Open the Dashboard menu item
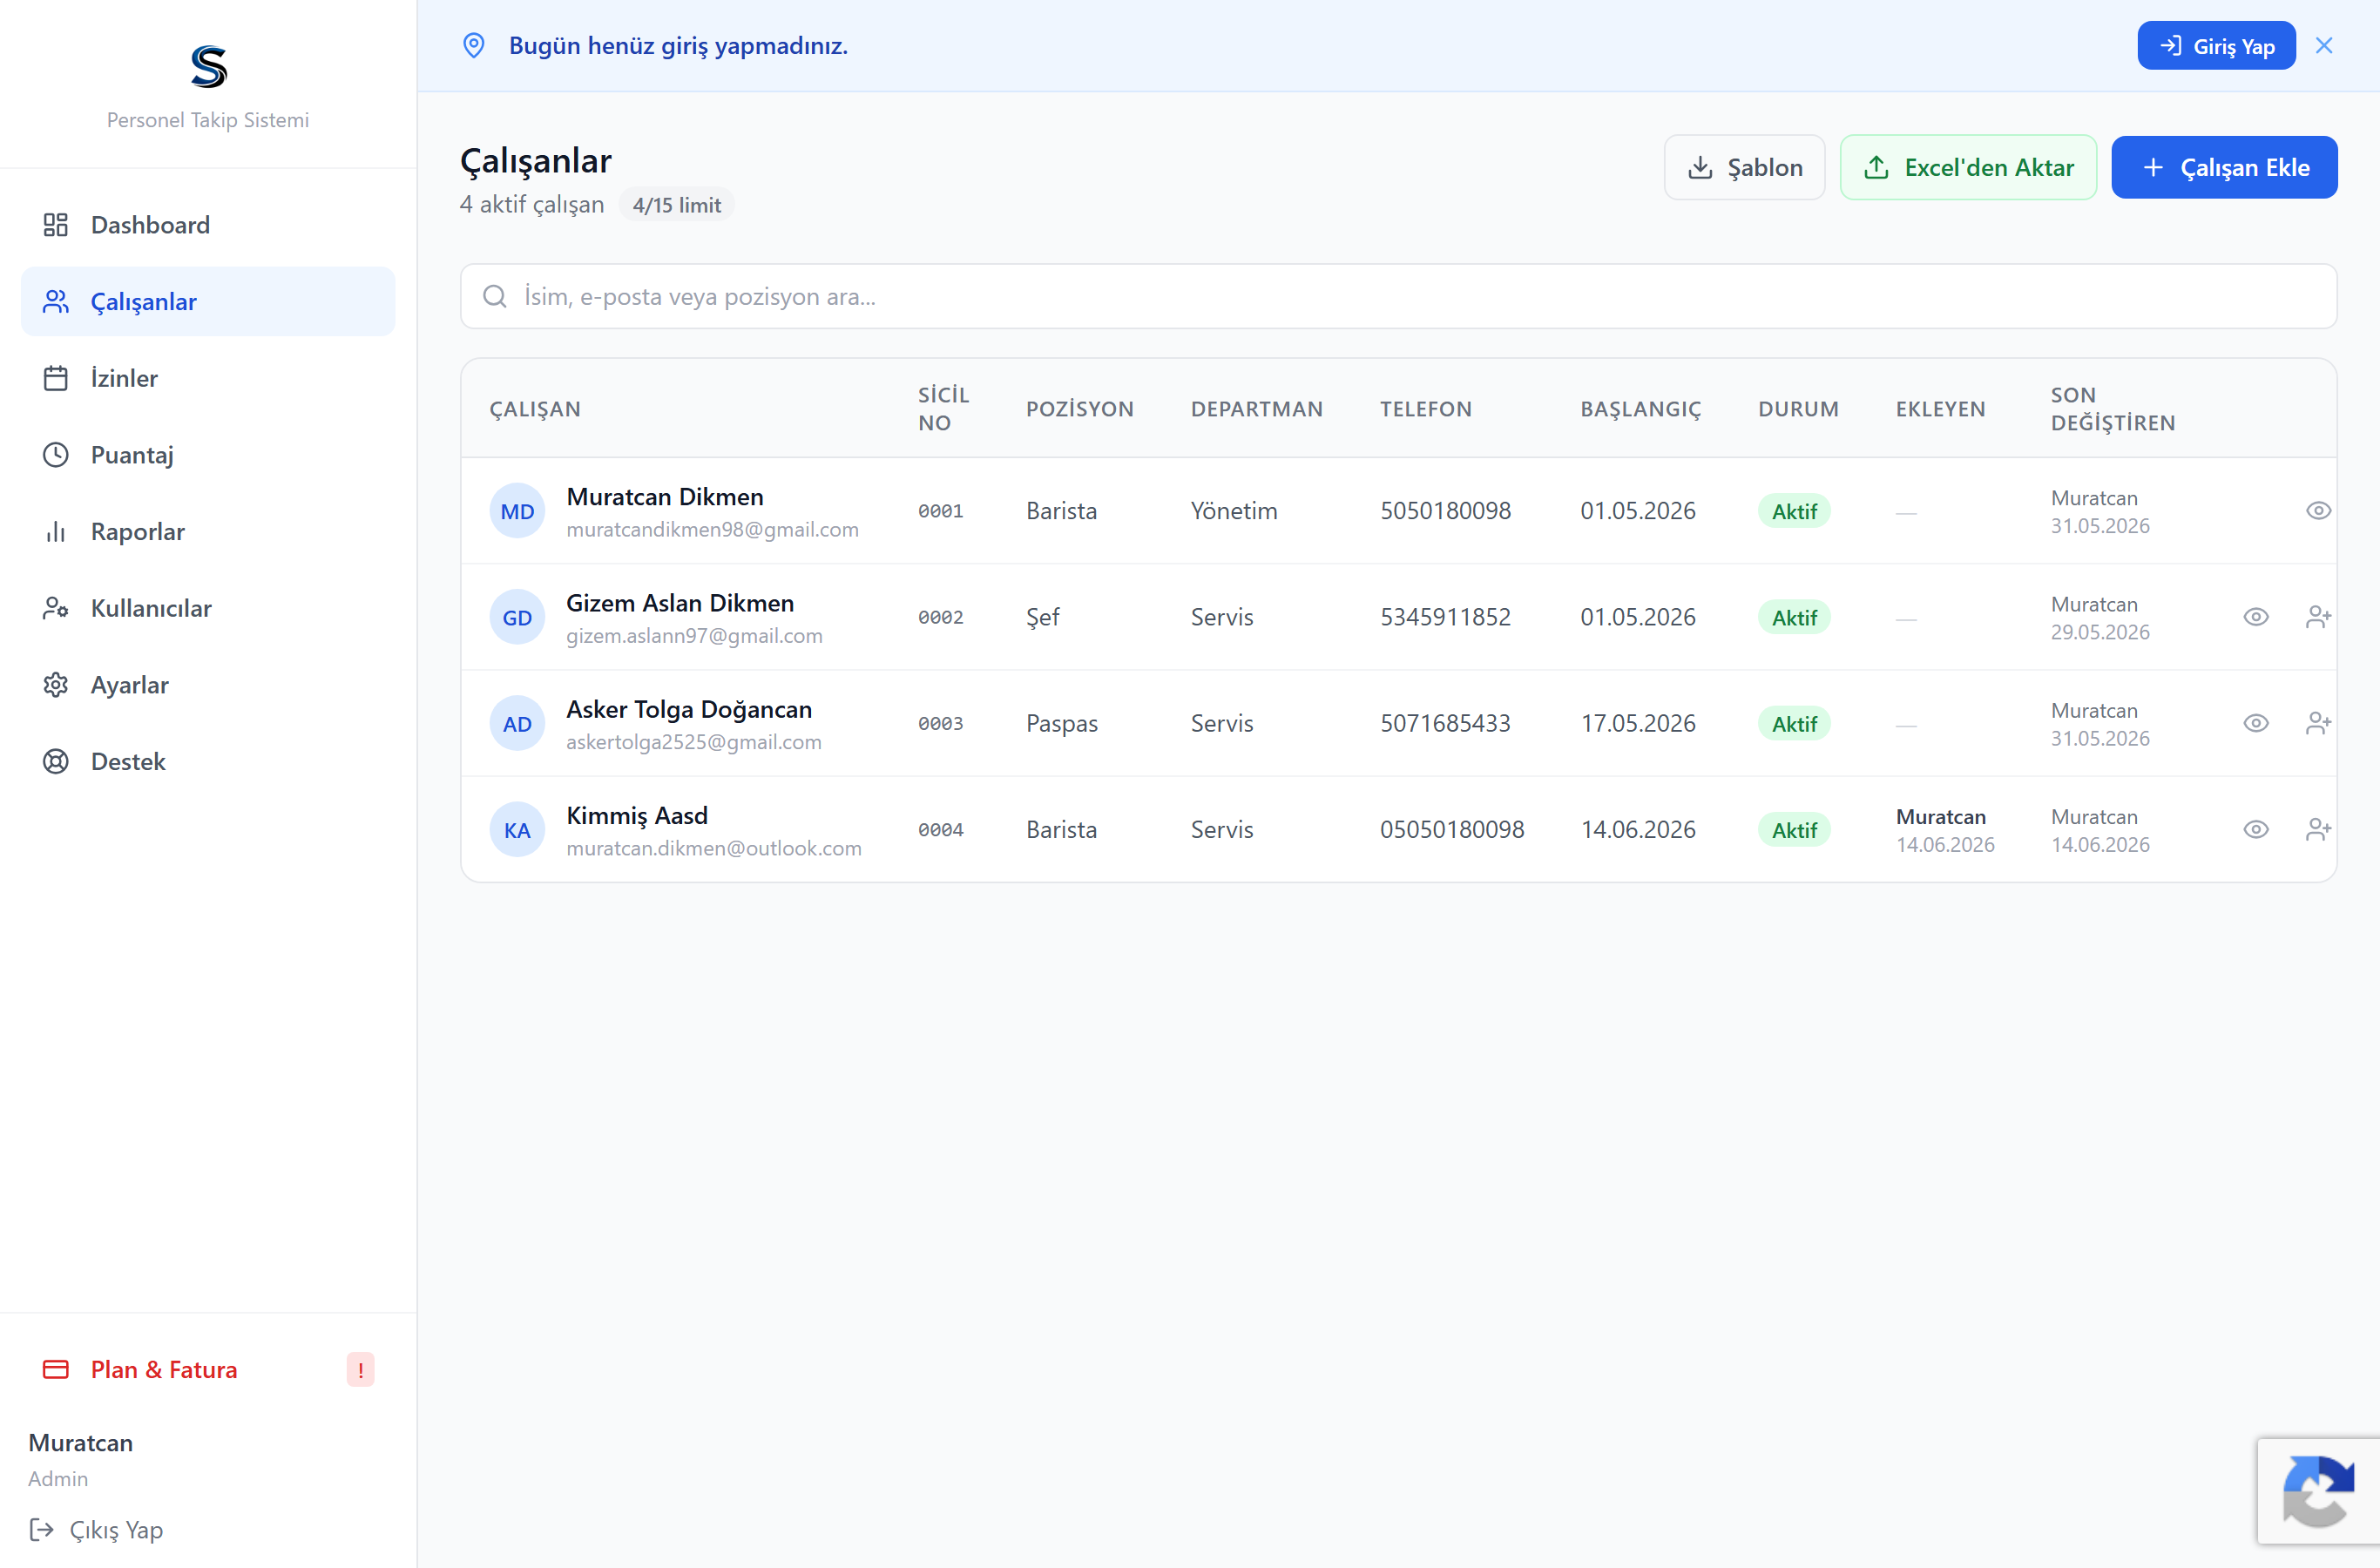Image resolution: width=2380 pixels, height=1568 pixels. [208, 225]
